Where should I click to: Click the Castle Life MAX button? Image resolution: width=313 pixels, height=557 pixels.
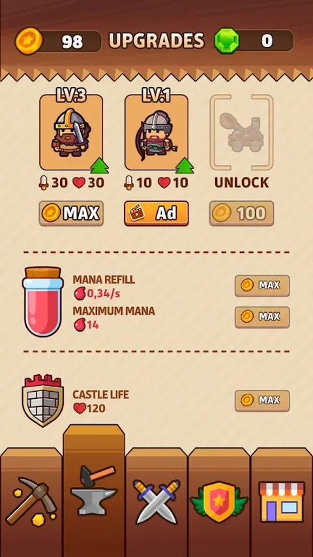pos(262,401)
